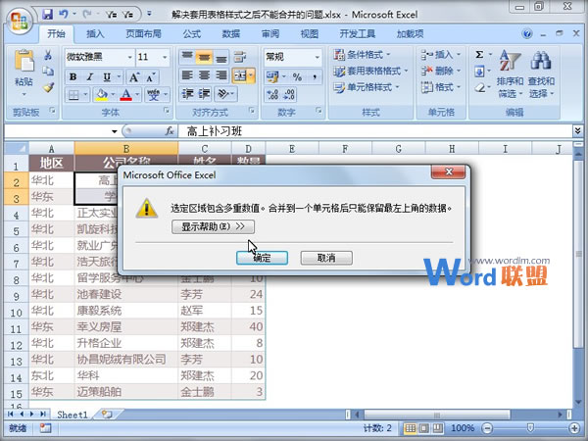Decrease decimal places
Screen dimensions: 588x441
click(x=289, y=94)
